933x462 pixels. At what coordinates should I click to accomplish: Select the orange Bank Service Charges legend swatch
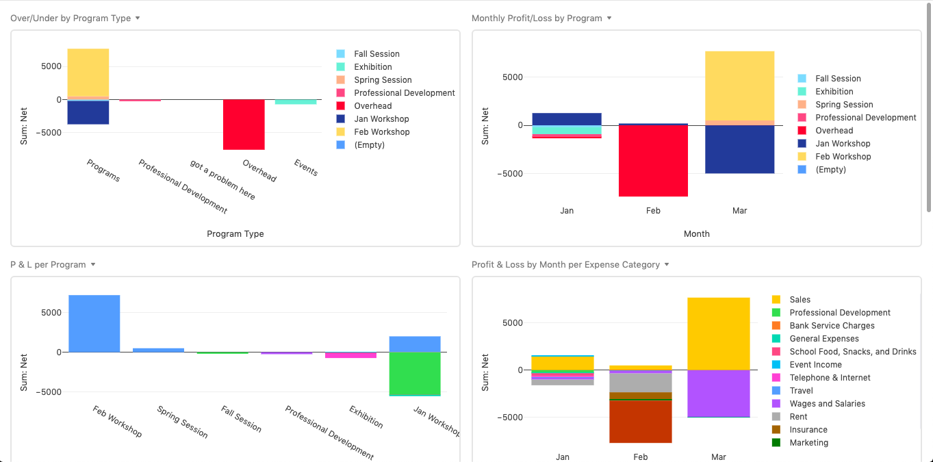point(776,326)
